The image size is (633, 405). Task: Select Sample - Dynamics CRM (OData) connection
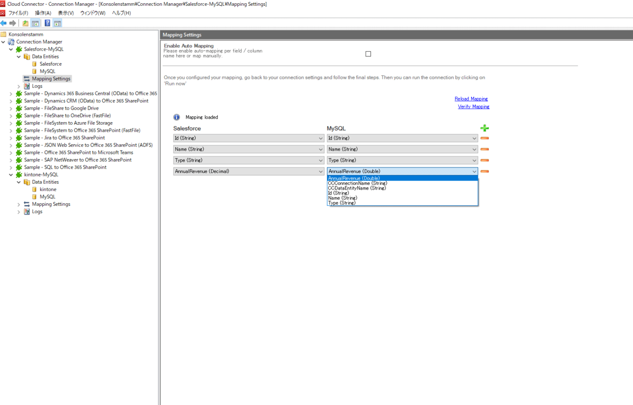[x=86, y=101]
